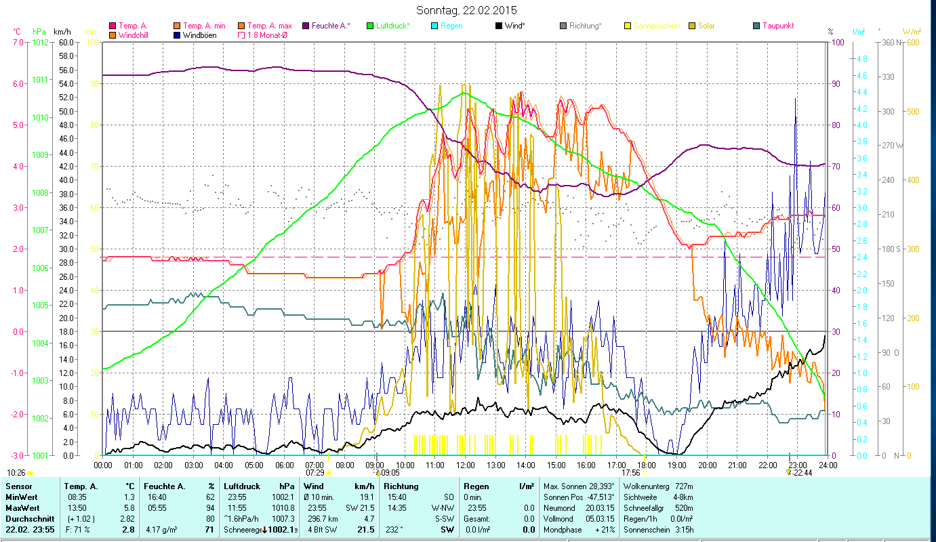
Task: Toggle the Feuchte A.* purple legend box
Action: (x=306, y=26)
